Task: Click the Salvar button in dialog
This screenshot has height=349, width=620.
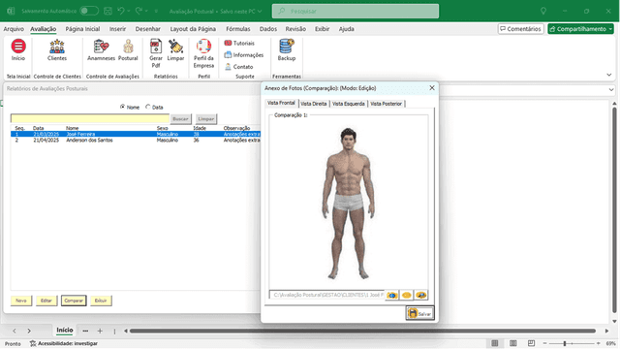Action: 419,313
